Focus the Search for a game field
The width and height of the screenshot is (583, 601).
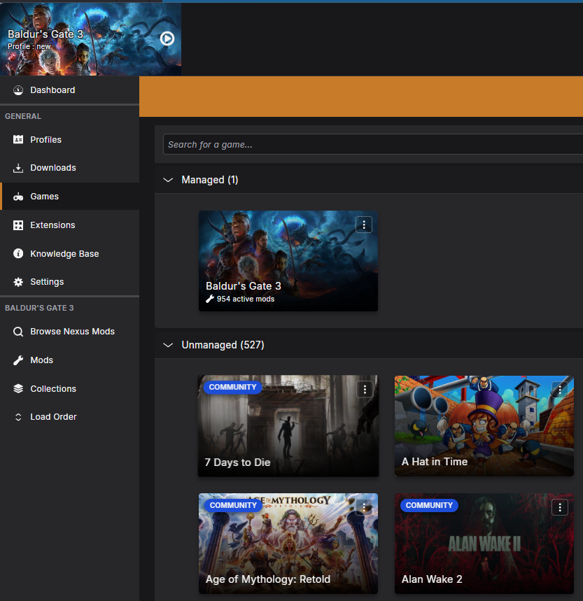[371, 145]
